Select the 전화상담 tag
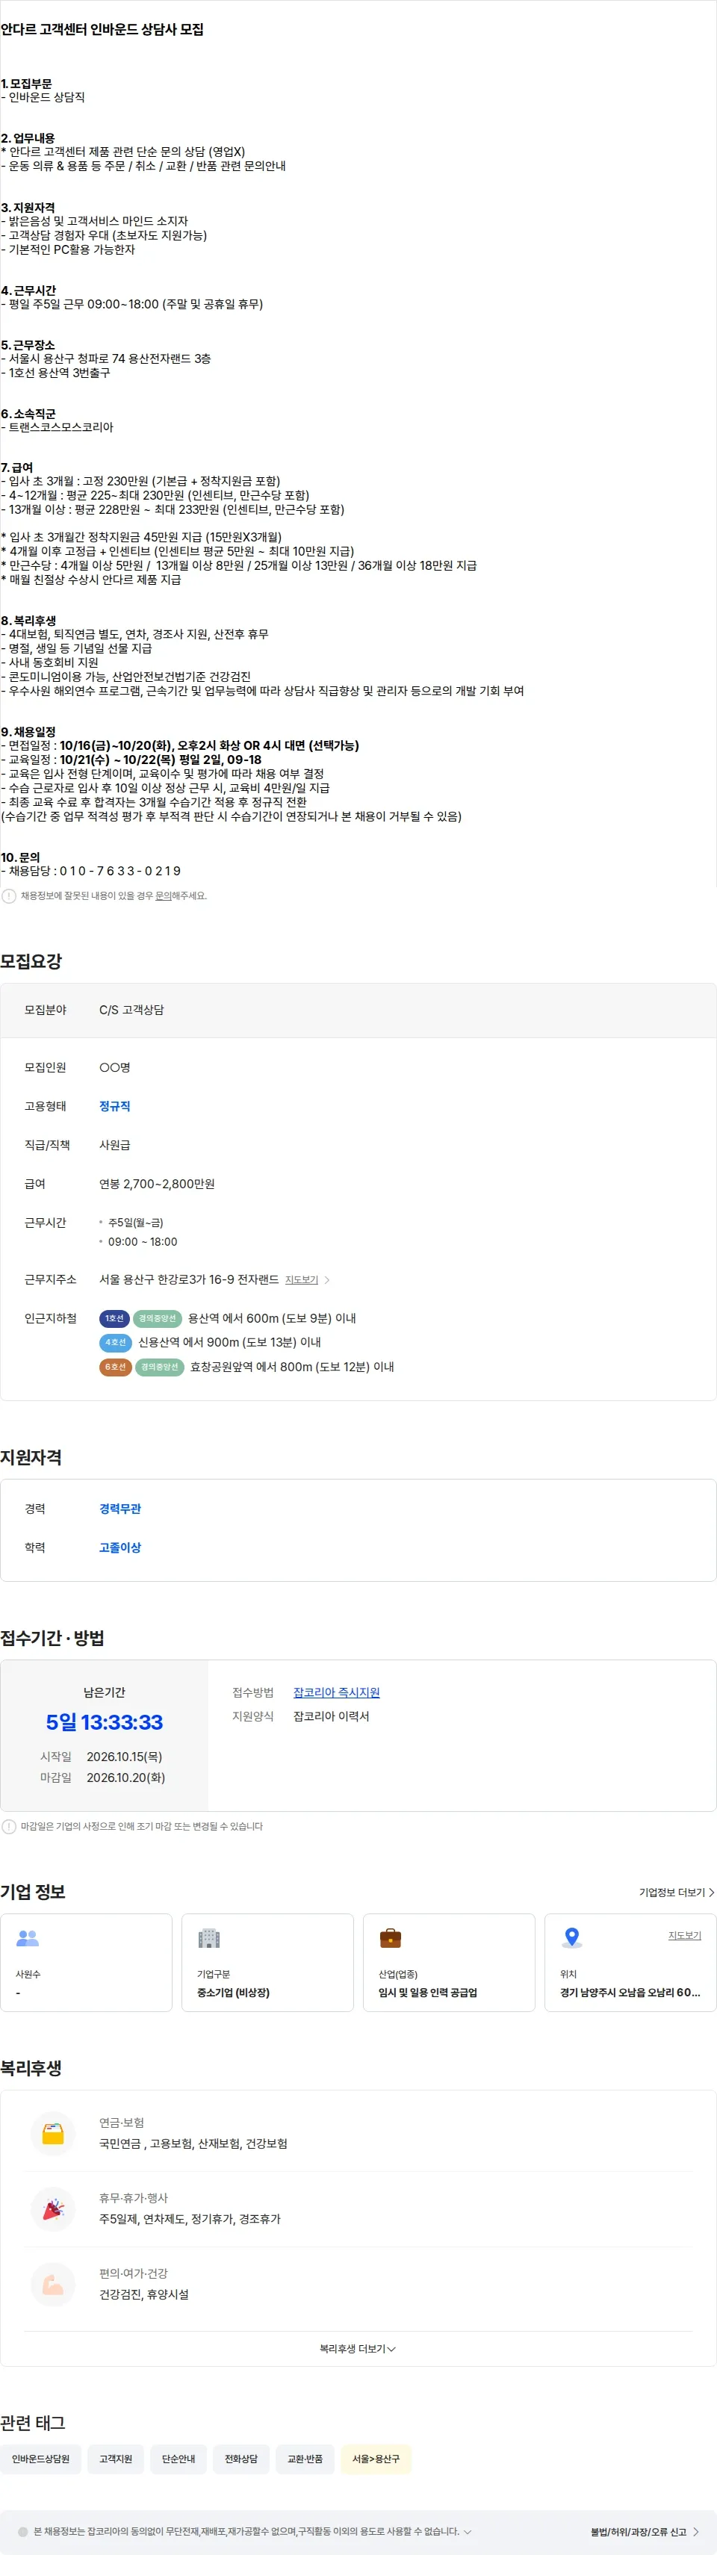717x2555 pixels. tap(241, 2459)
